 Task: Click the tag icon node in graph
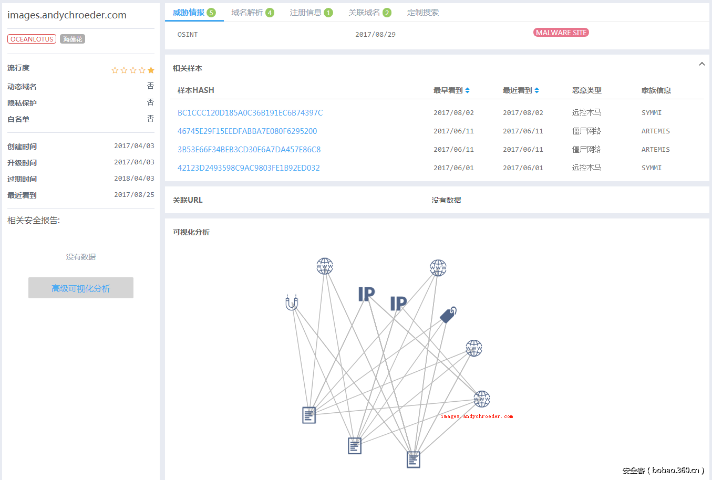[448, 315]
